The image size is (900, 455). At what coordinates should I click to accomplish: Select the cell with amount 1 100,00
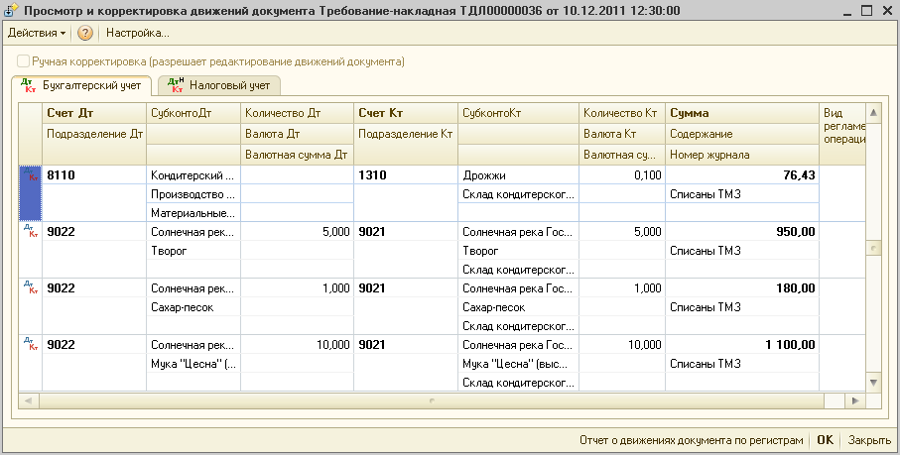coord(741,345)
